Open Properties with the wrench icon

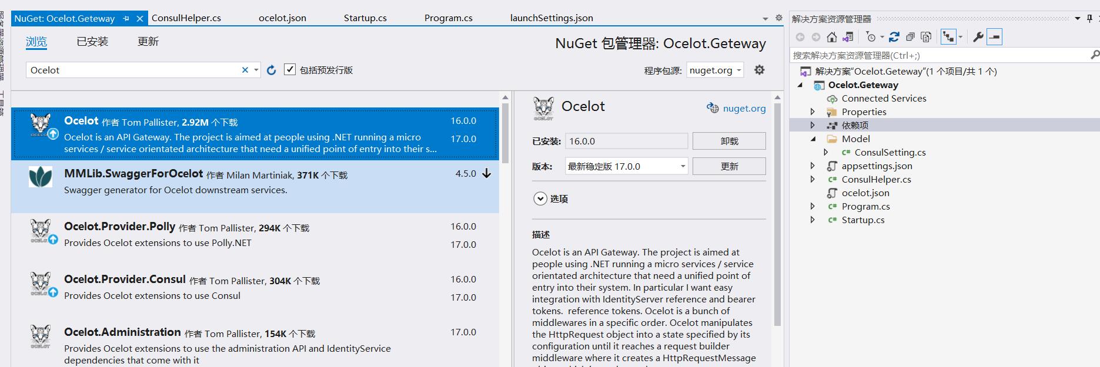[x=978, y=37]
